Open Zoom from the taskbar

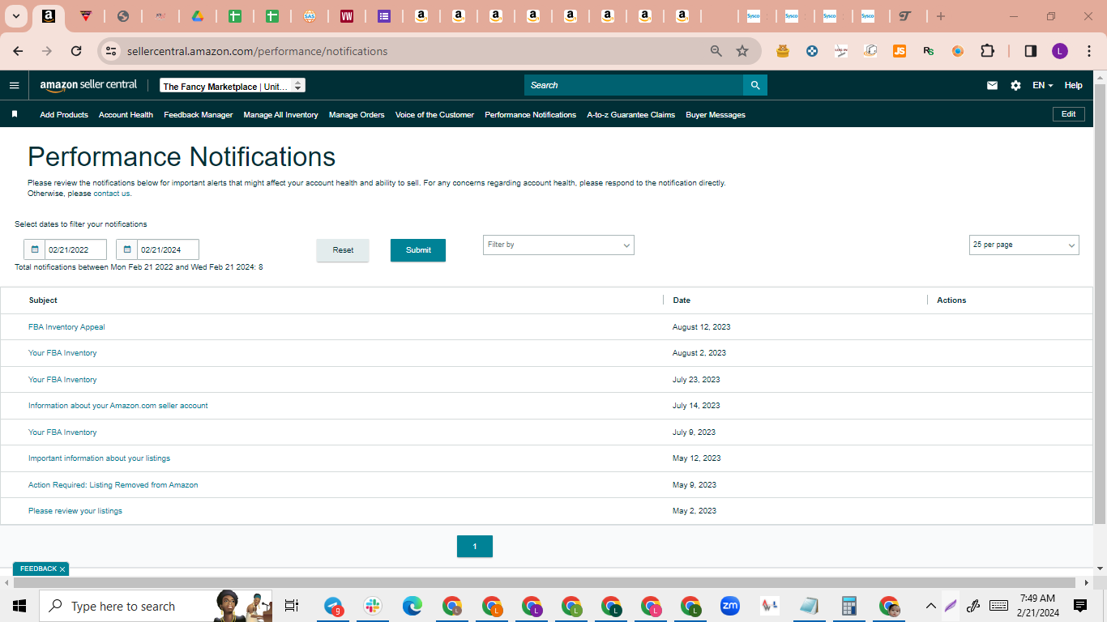point(730,606)
